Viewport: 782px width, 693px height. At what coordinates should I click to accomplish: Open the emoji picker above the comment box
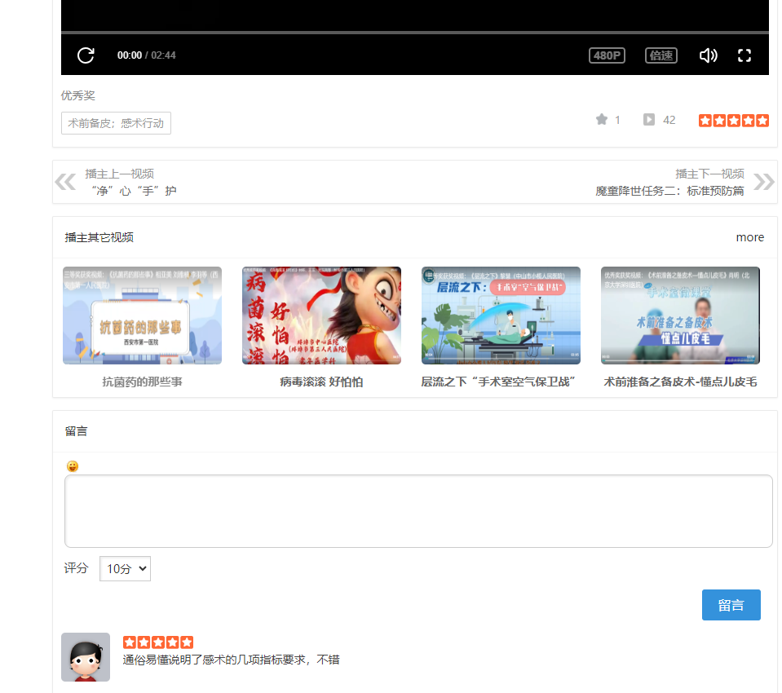pyautogui.click(x=72, y=465)
